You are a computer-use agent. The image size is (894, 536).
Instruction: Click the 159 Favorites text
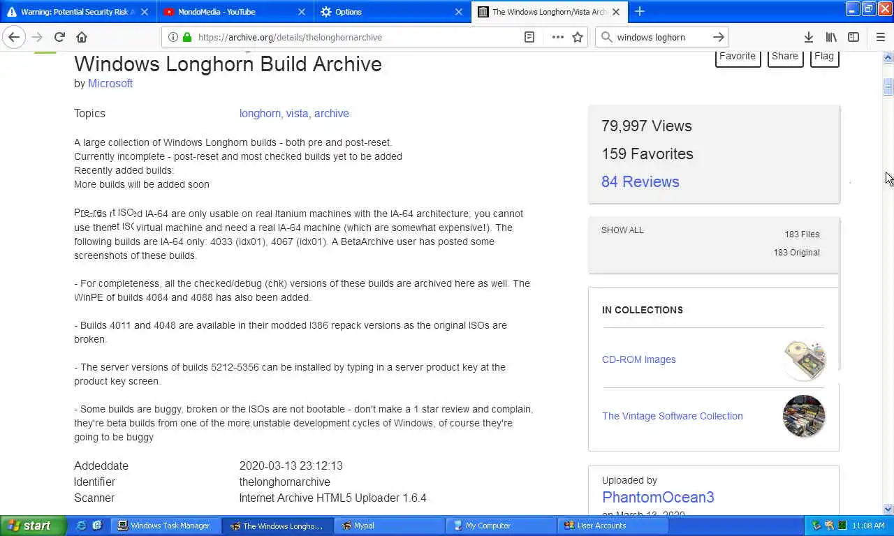(647, 154)
